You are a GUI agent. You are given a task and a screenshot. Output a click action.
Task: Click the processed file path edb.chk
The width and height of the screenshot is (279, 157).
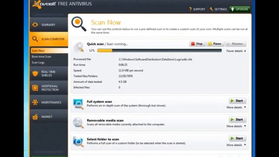click(155, 59)
